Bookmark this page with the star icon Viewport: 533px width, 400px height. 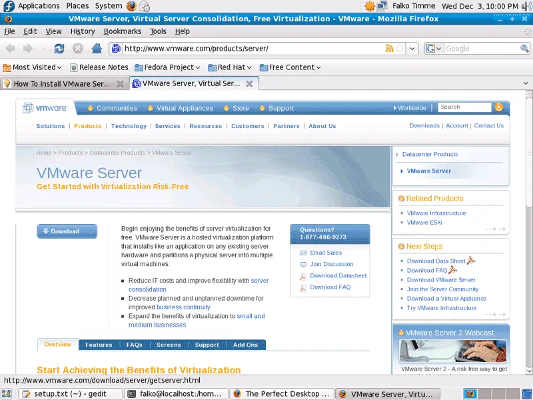400,49
